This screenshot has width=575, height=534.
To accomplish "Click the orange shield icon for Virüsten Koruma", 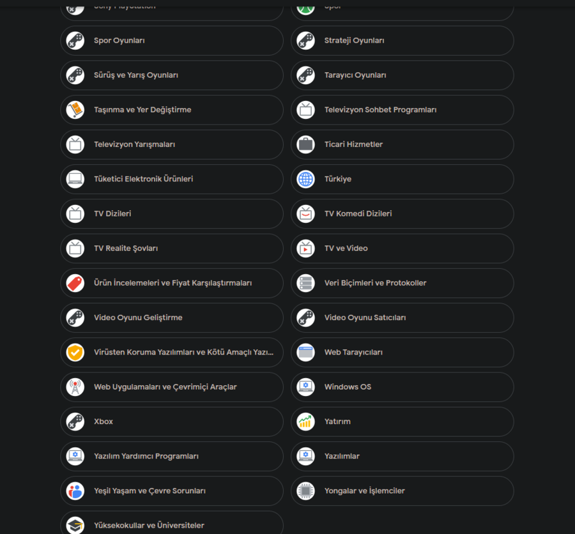I will click(x=75, y=353).
